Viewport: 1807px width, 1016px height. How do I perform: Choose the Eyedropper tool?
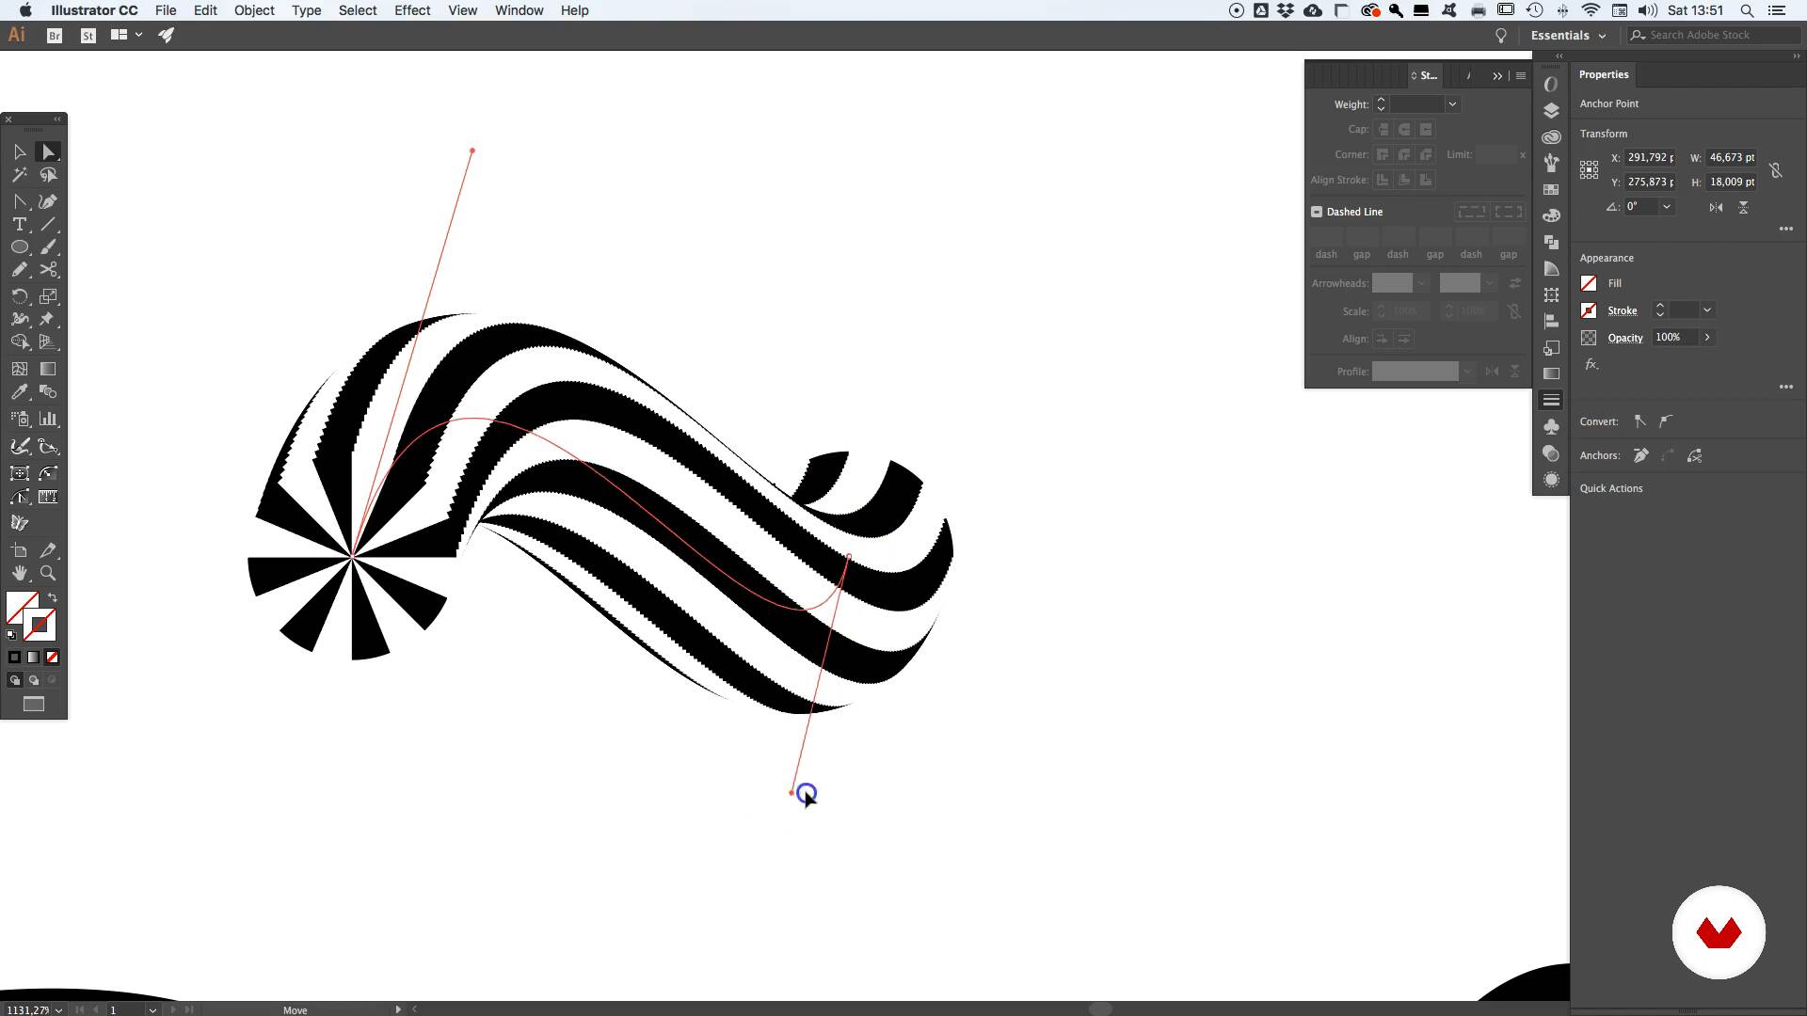tap(19, 392)
